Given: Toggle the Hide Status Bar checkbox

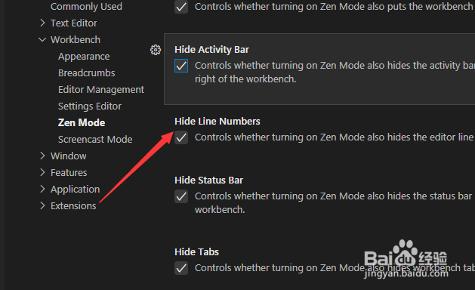Looking at the screenshot, I should (181, 196).
